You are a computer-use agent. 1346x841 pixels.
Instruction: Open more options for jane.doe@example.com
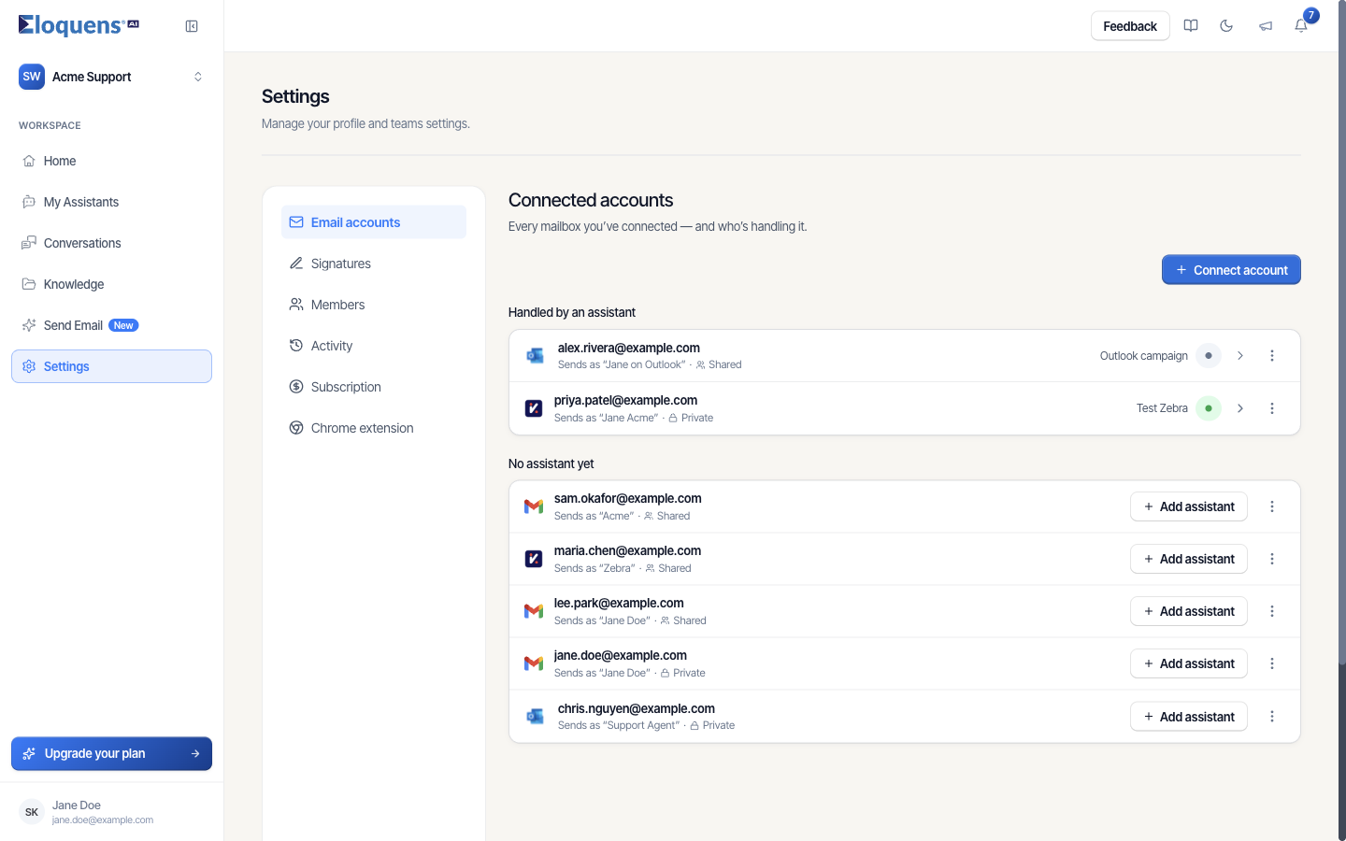tap(1272, 663)
